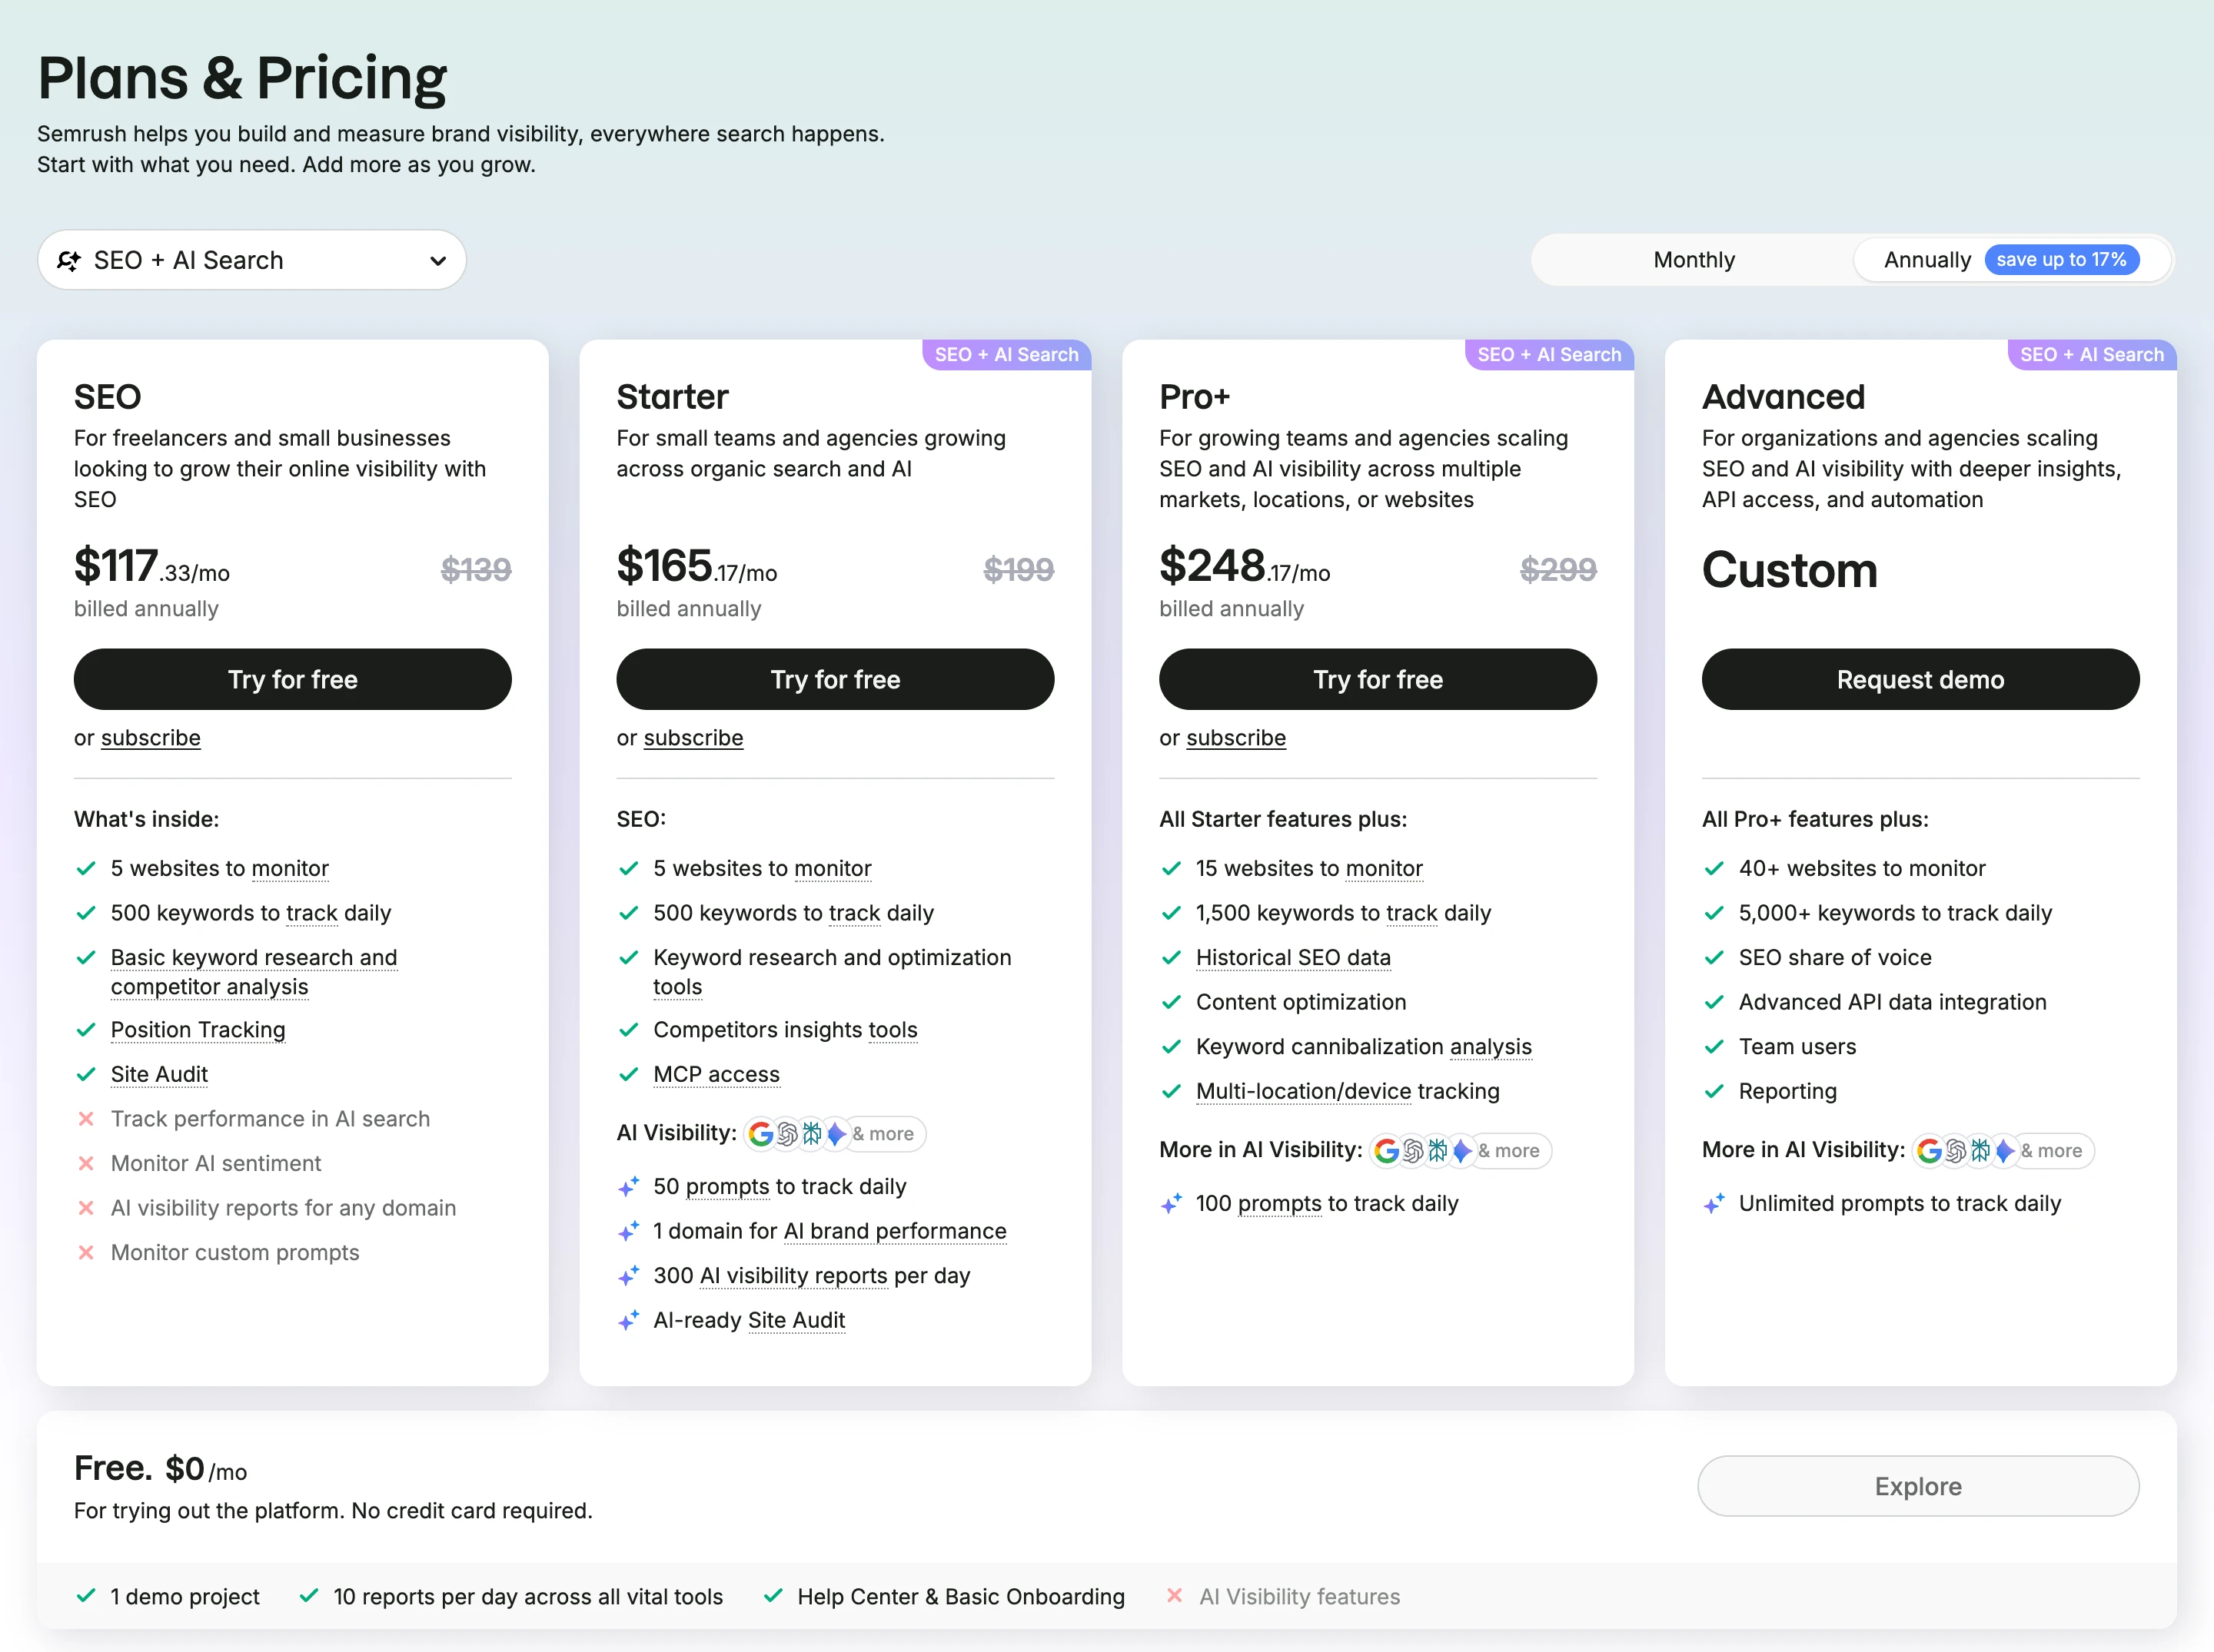Switch billing to Monthly
The image size is (2214, 1652).
1693,260
